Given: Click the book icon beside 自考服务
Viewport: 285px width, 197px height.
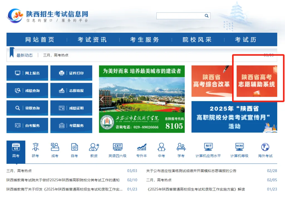Looking at the screenshot, I should pyautogui.click(x=18, y=125).
